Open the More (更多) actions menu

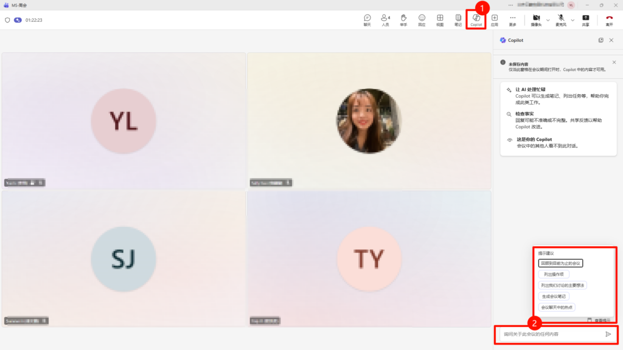513,19
